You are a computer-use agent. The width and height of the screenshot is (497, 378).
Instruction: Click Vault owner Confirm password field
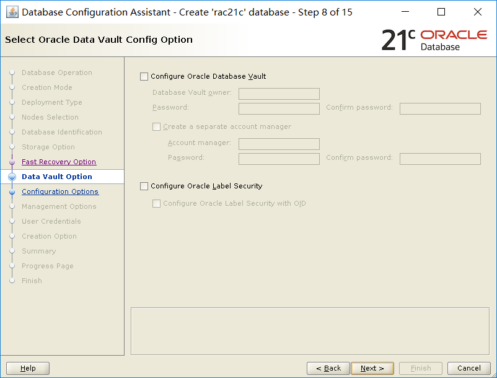point(440,108)
